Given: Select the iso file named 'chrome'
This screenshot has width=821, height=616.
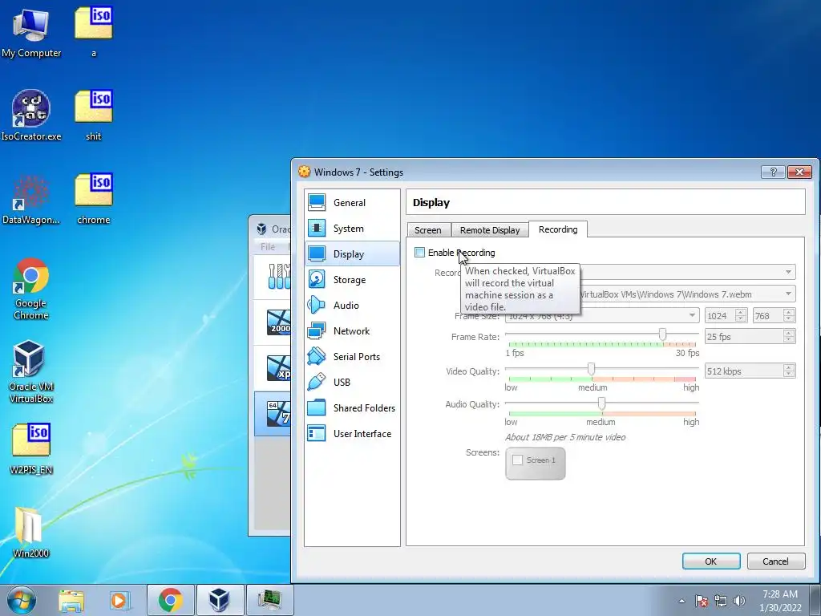Looking at the screenshot, I should (93, 199).
